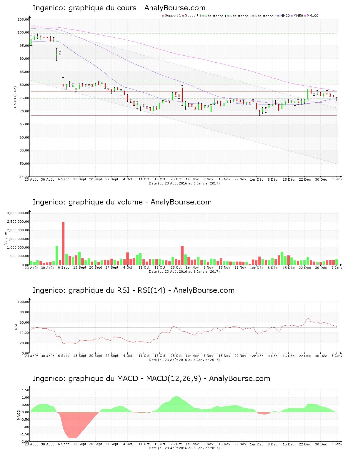Click the tallest red volume bar near 6 Sept
The width and height of the screenshot is (353, 456).
(x=63, y=243)
